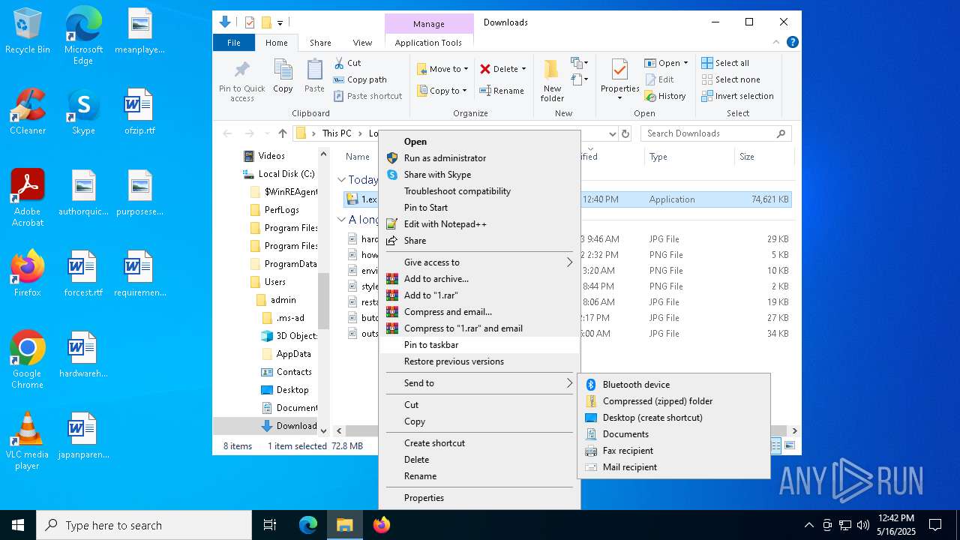Go up one folder level arrow
Screen dimensions: 960x540
[x=282, y=133]
